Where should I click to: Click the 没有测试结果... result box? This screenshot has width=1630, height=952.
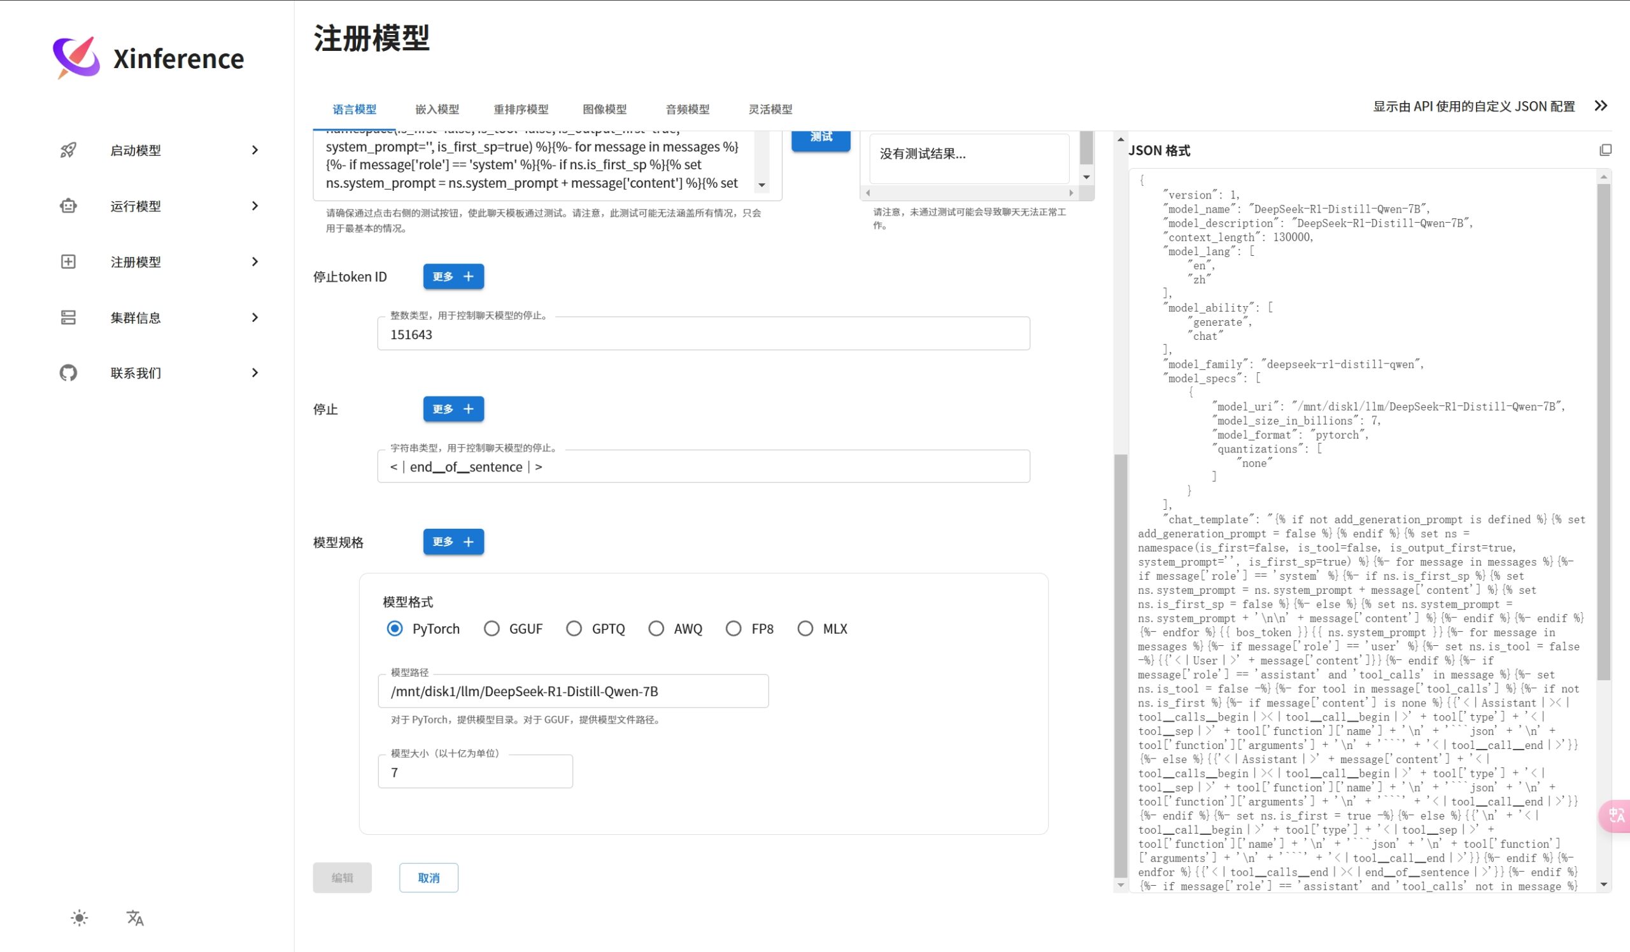969,158
